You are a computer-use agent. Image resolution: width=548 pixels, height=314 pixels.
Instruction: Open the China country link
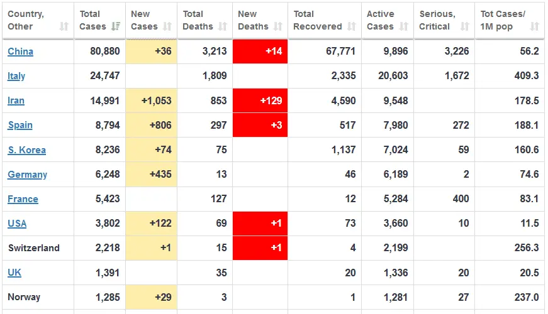tap(20, 51)
